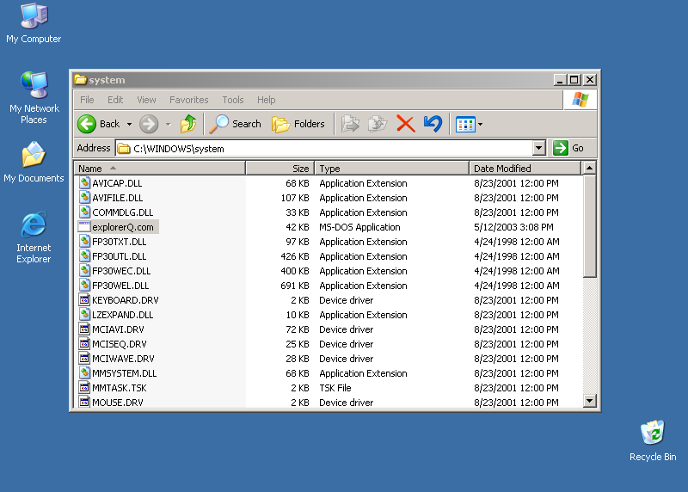
Task: Click the Move To folder icon
Action: (350, 124)
